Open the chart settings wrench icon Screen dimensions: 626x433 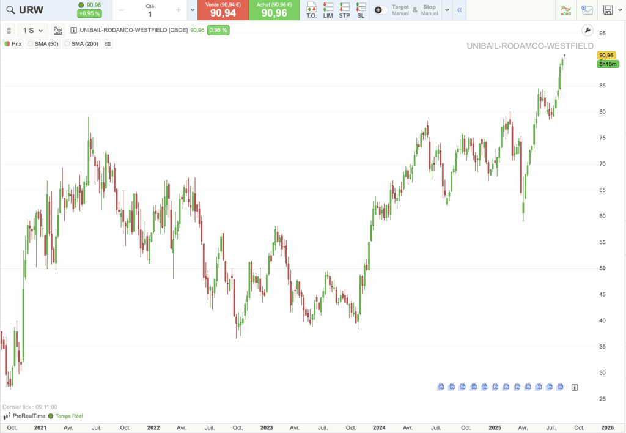[587, 29]
